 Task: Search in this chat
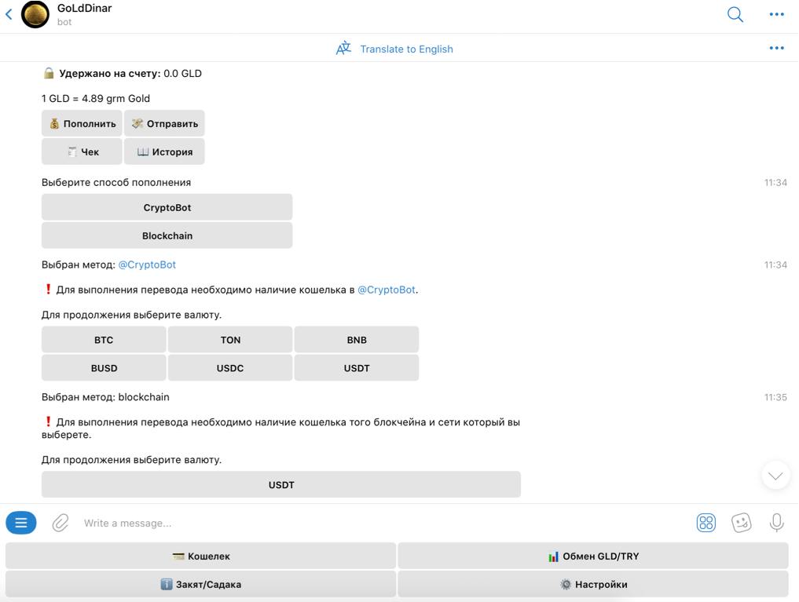point(735,14)
